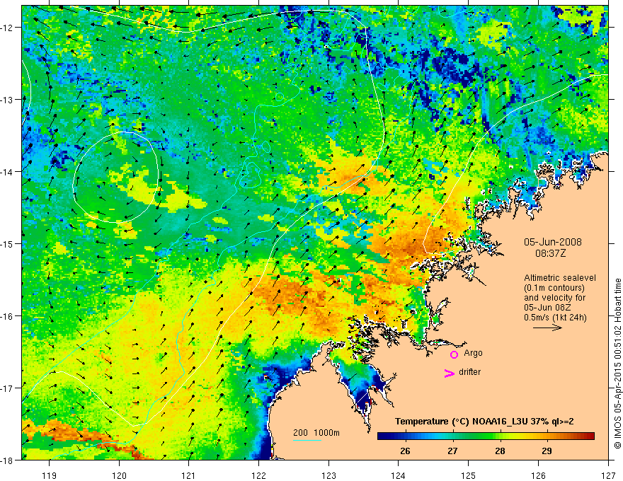Click the temperature color bar at 26
623x481 pixels.
(x=405, y=436)
